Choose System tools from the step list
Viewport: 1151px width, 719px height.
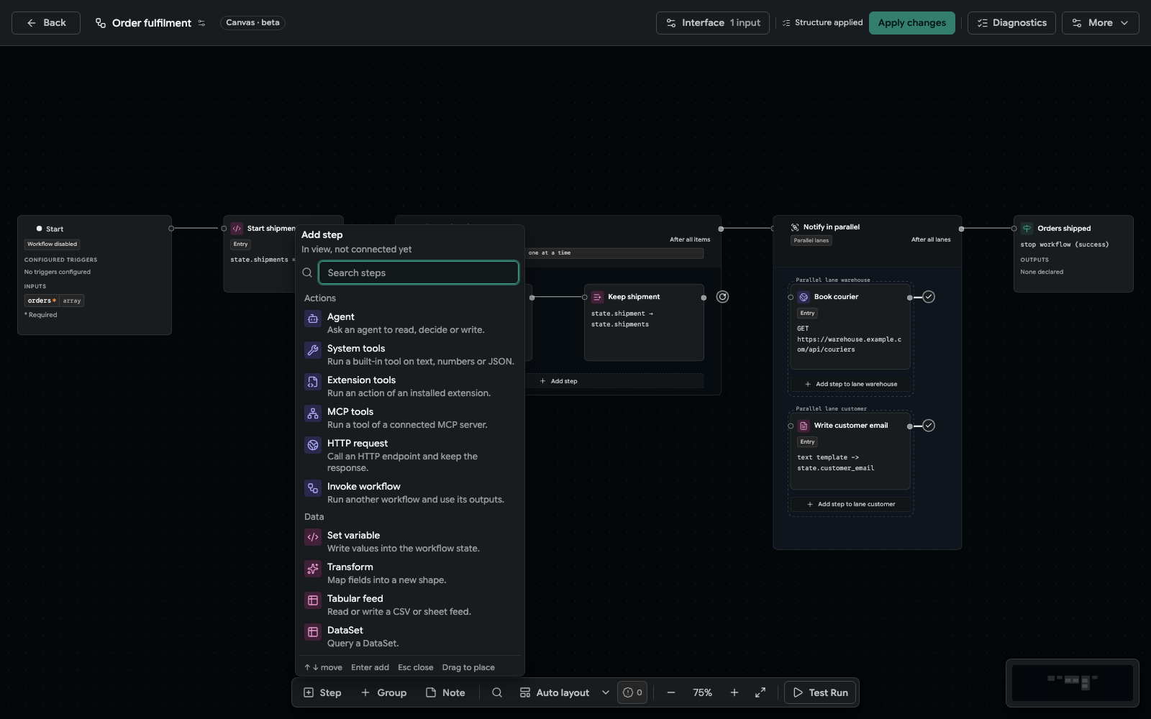click(409, 354)
